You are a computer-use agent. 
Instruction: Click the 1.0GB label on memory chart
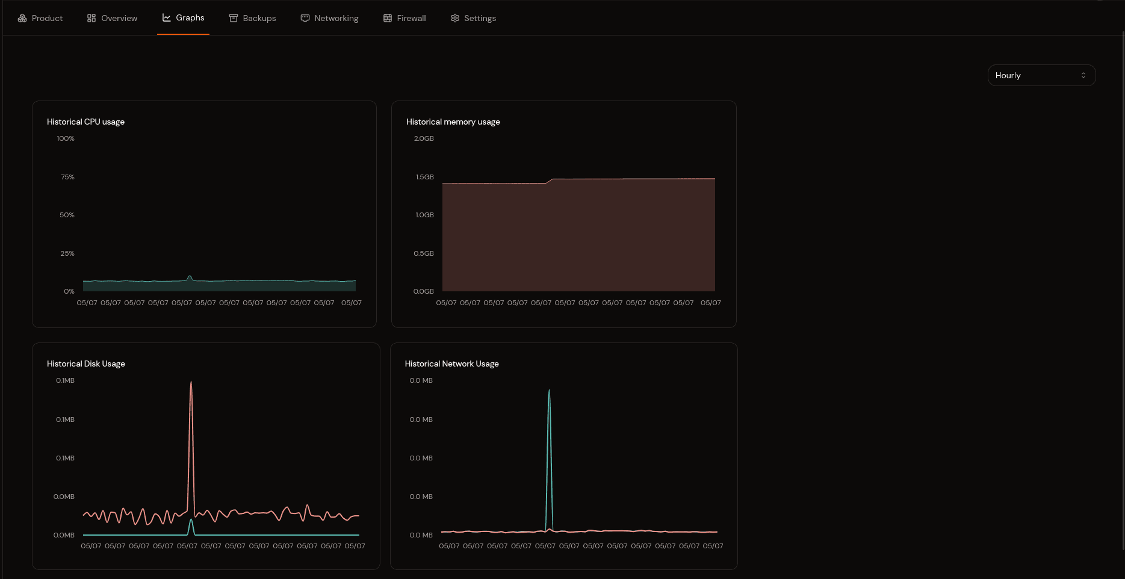(425, 215)
